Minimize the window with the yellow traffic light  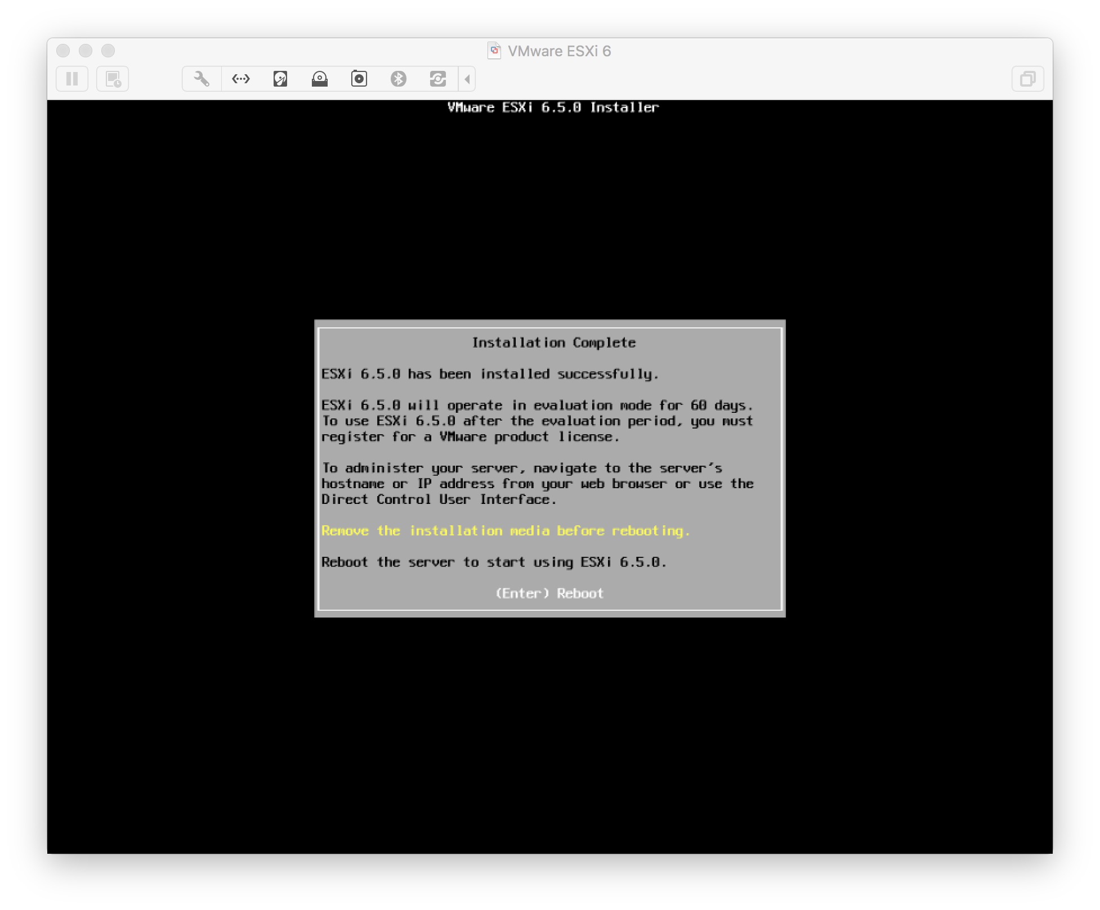(x=86, y=51)
